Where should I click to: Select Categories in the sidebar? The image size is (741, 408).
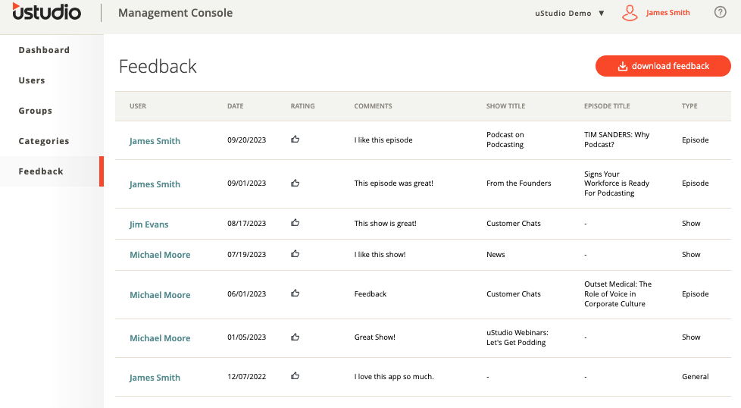44,141
